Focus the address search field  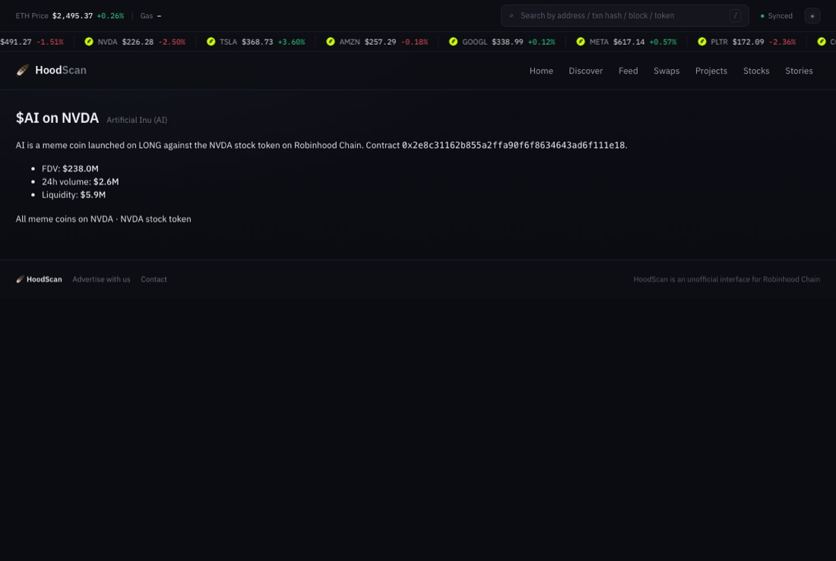coord(624,16)
